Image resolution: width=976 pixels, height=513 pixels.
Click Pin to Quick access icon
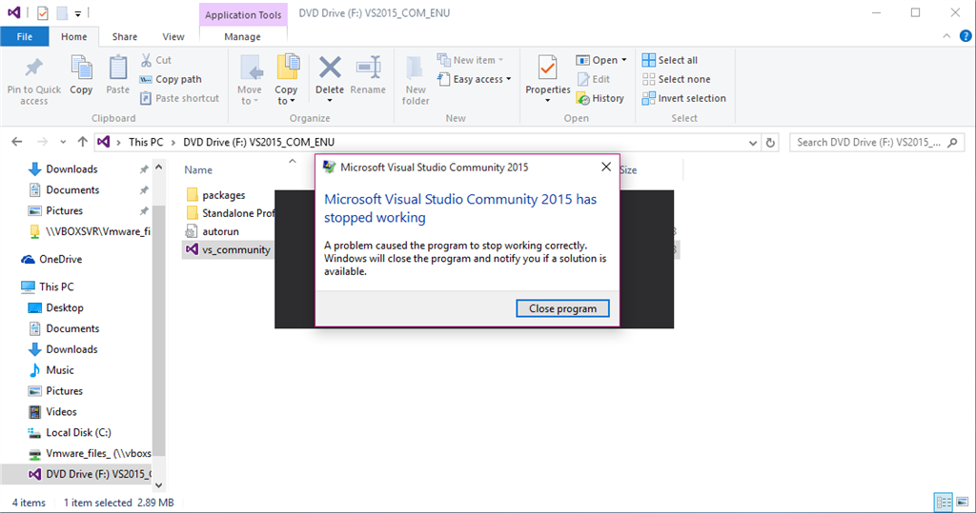pyautogui.click(x=33, y=68)
